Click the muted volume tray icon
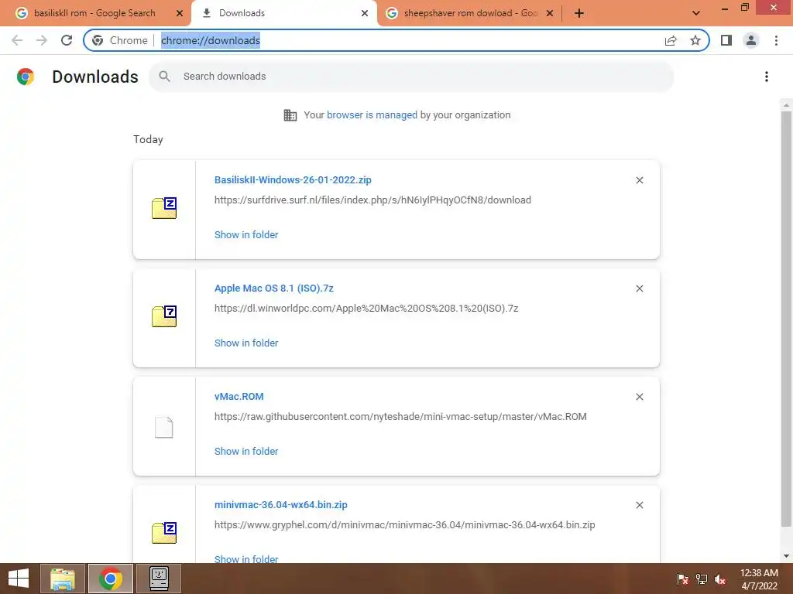 click(x=720, y=579)
